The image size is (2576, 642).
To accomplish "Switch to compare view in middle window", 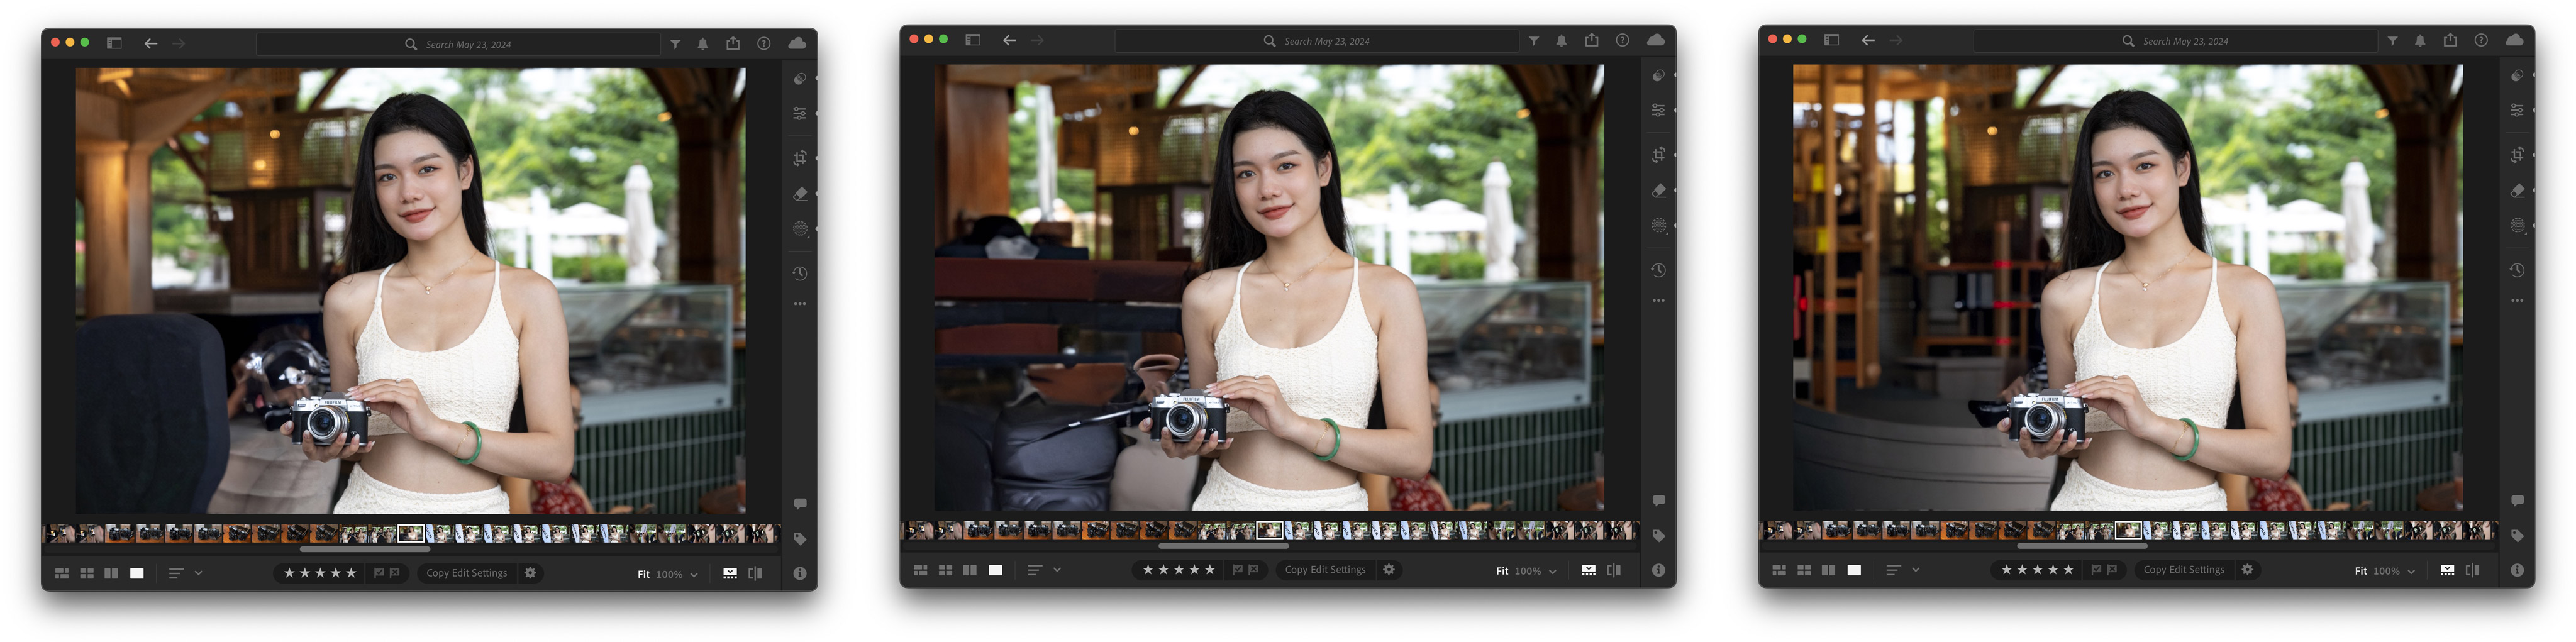I will coord(969,571).
